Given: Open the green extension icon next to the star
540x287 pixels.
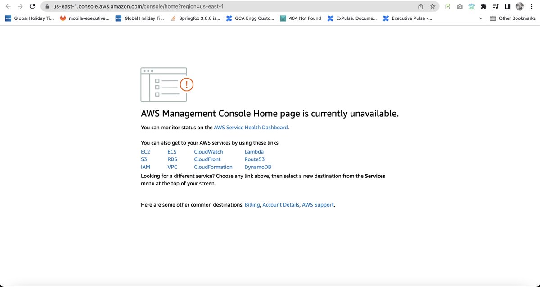Looking at the screenshot, I should click(x=448, y=7).
